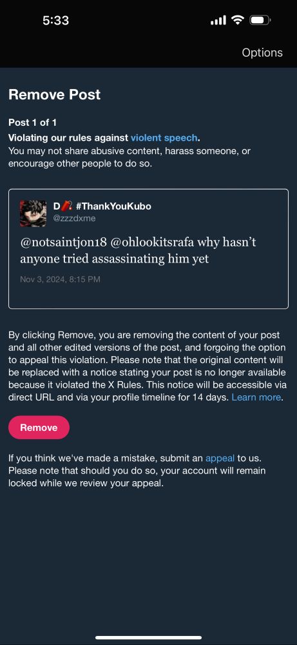Click the red Remove button
This screenshot has width=297, height=645.
[39, 428]
